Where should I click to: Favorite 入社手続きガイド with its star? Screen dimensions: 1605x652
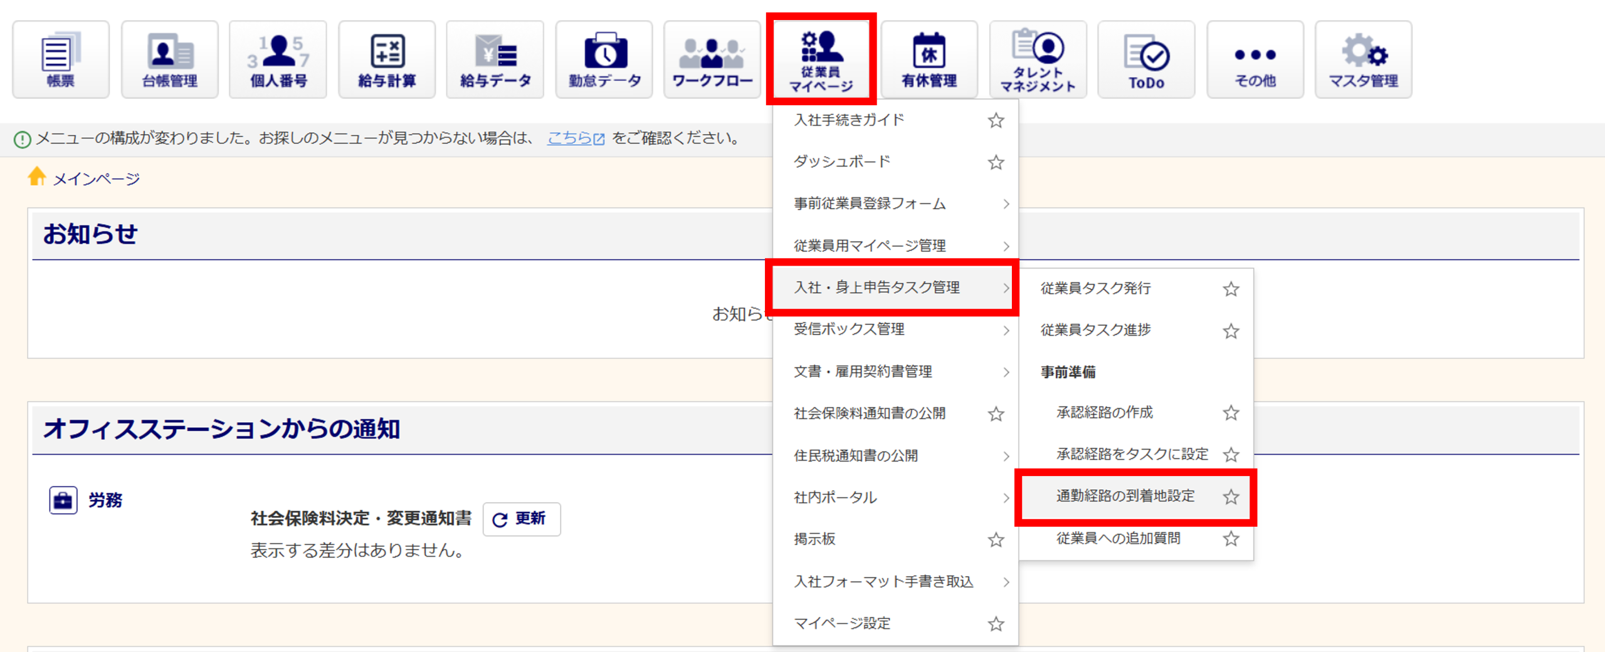click(x=996, y=120)
